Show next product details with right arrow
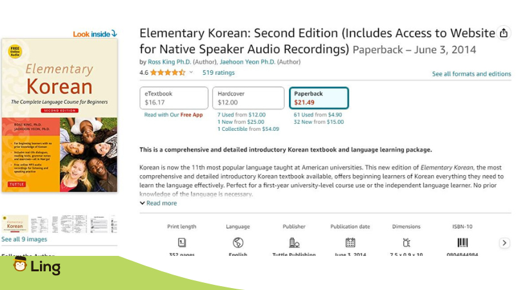This screenshot has width=516, height=290. point(504,243)
